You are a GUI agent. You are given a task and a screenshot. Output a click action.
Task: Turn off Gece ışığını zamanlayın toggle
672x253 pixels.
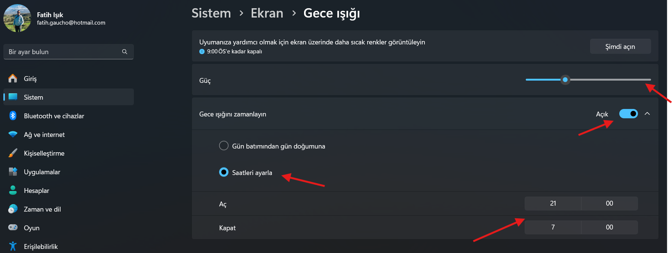pos(628,113)
